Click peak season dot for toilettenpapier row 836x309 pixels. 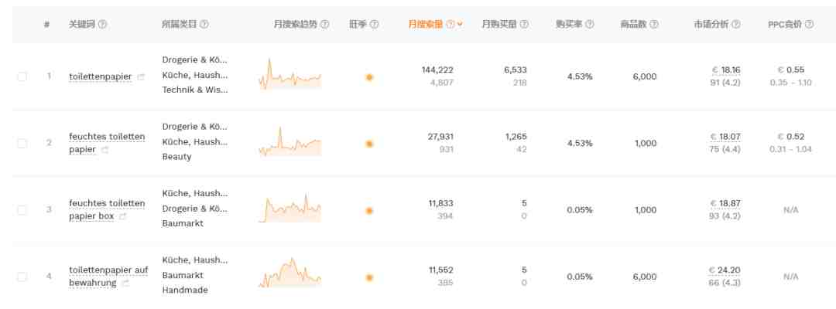tap(369, 77)
